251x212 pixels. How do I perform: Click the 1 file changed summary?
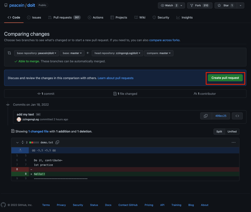point(125,94)
